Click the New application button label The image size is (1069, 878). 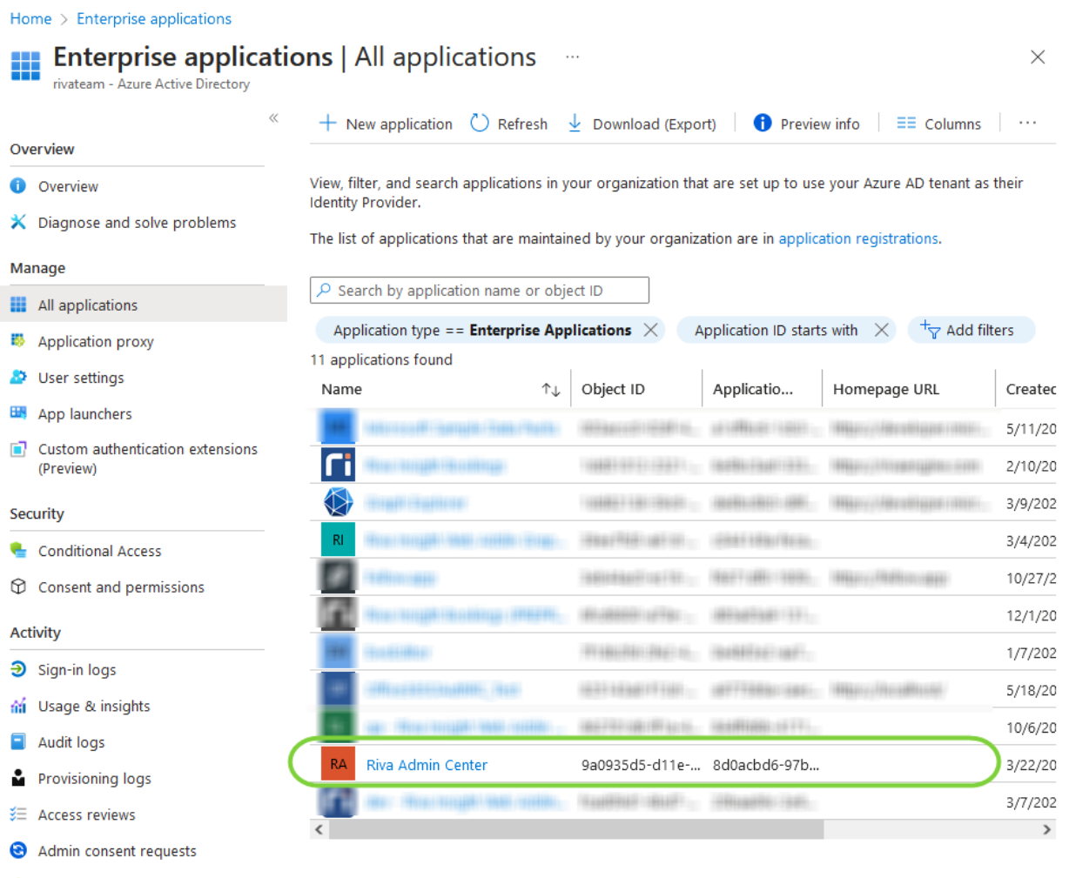coord(399,124)
